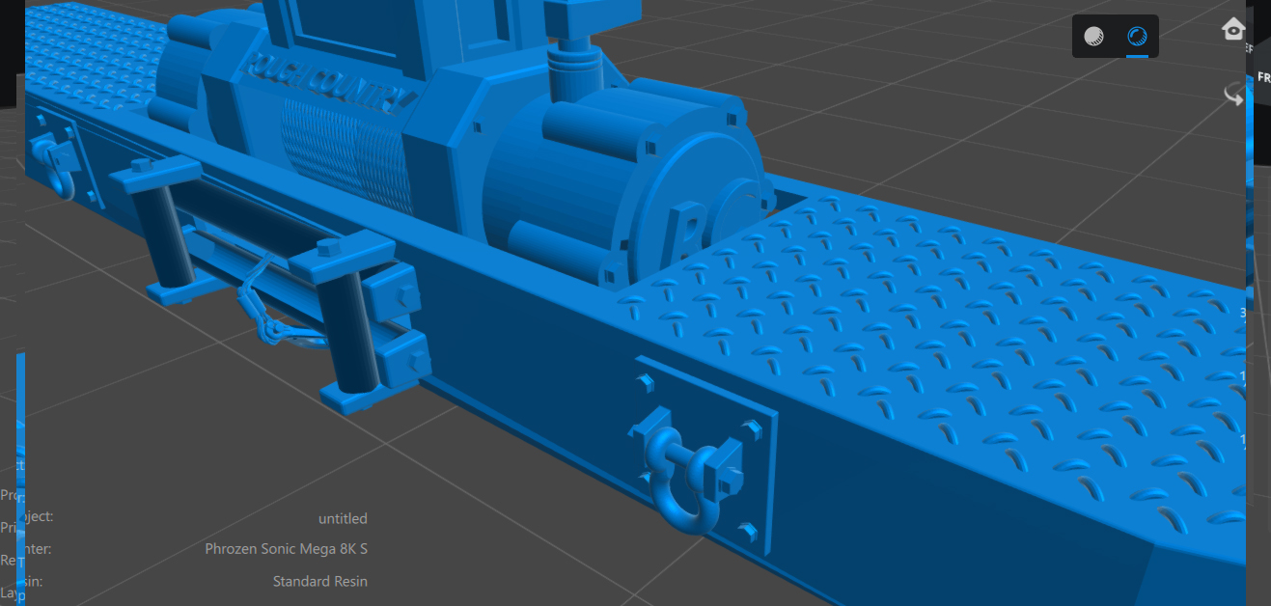
Task: Click the untitled project name to rename it
Action: 343,518
